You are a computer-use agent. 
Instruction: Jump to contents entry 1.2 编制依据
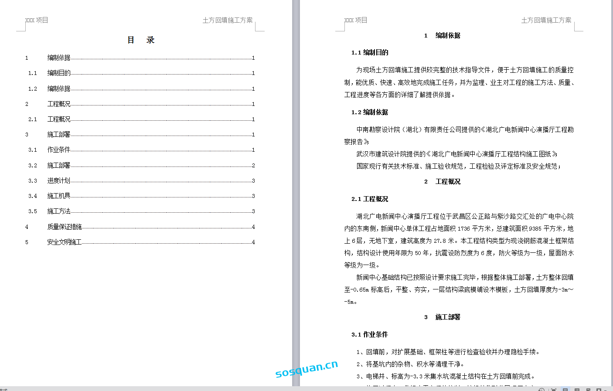point(59,88)
